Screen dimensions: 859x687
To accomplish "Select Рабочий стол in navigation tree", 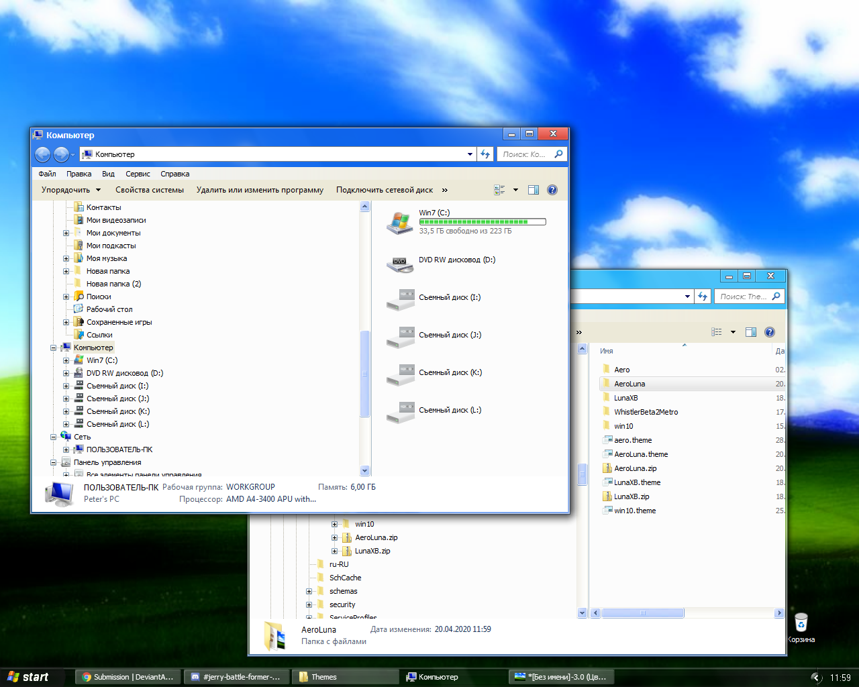I will tap(109, 309).
